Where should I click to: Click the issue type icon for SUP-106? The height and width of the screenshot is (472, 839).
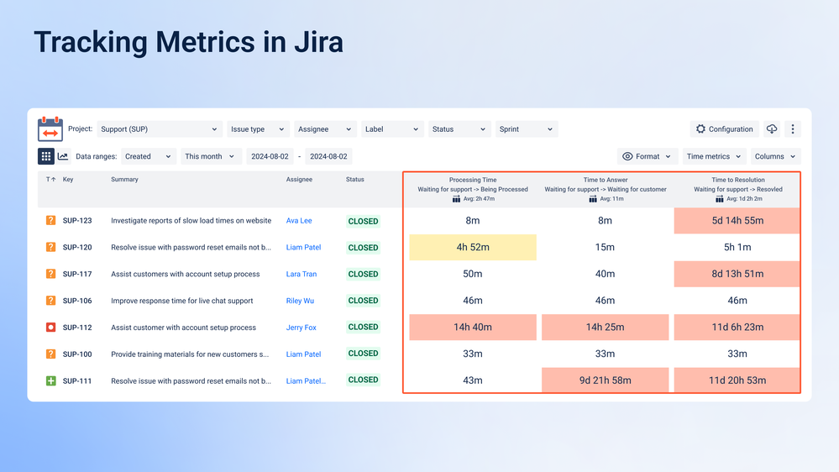[x=51, y=301]
